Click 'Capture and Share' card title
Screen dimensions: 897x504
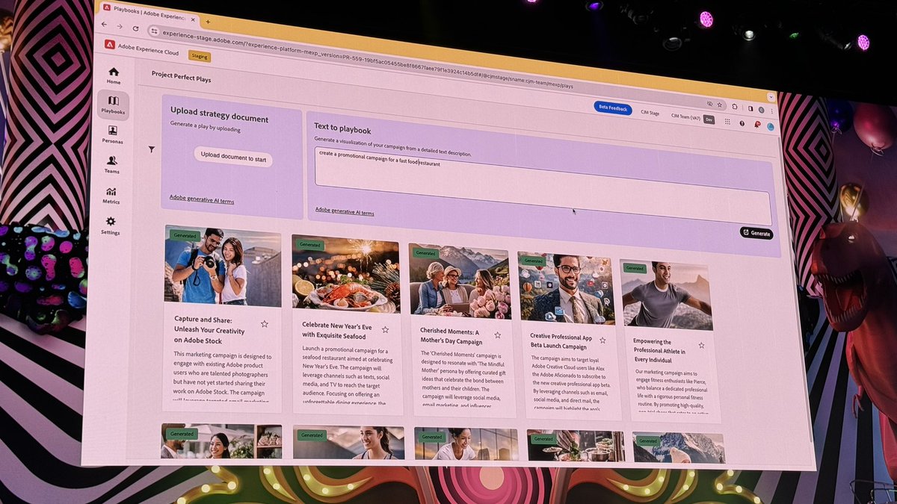209,329
